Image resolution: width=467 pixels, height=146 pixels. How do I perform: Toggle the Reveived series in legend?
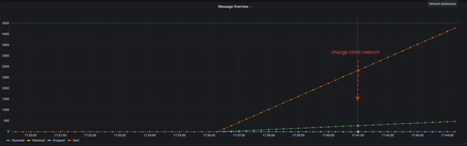coord(18,140)
